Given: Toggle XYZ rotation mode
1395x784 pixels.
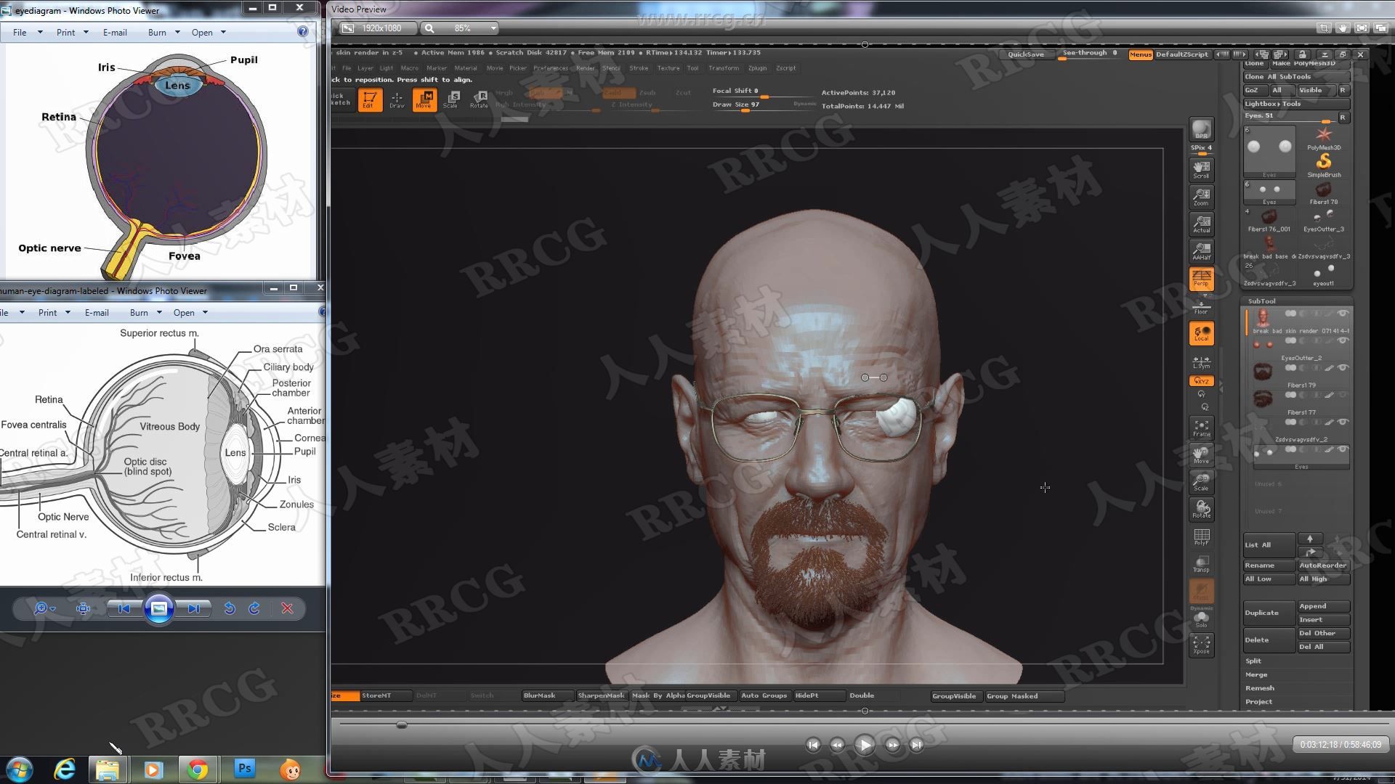Looking at the screenshot, I should coord(1201,381).
